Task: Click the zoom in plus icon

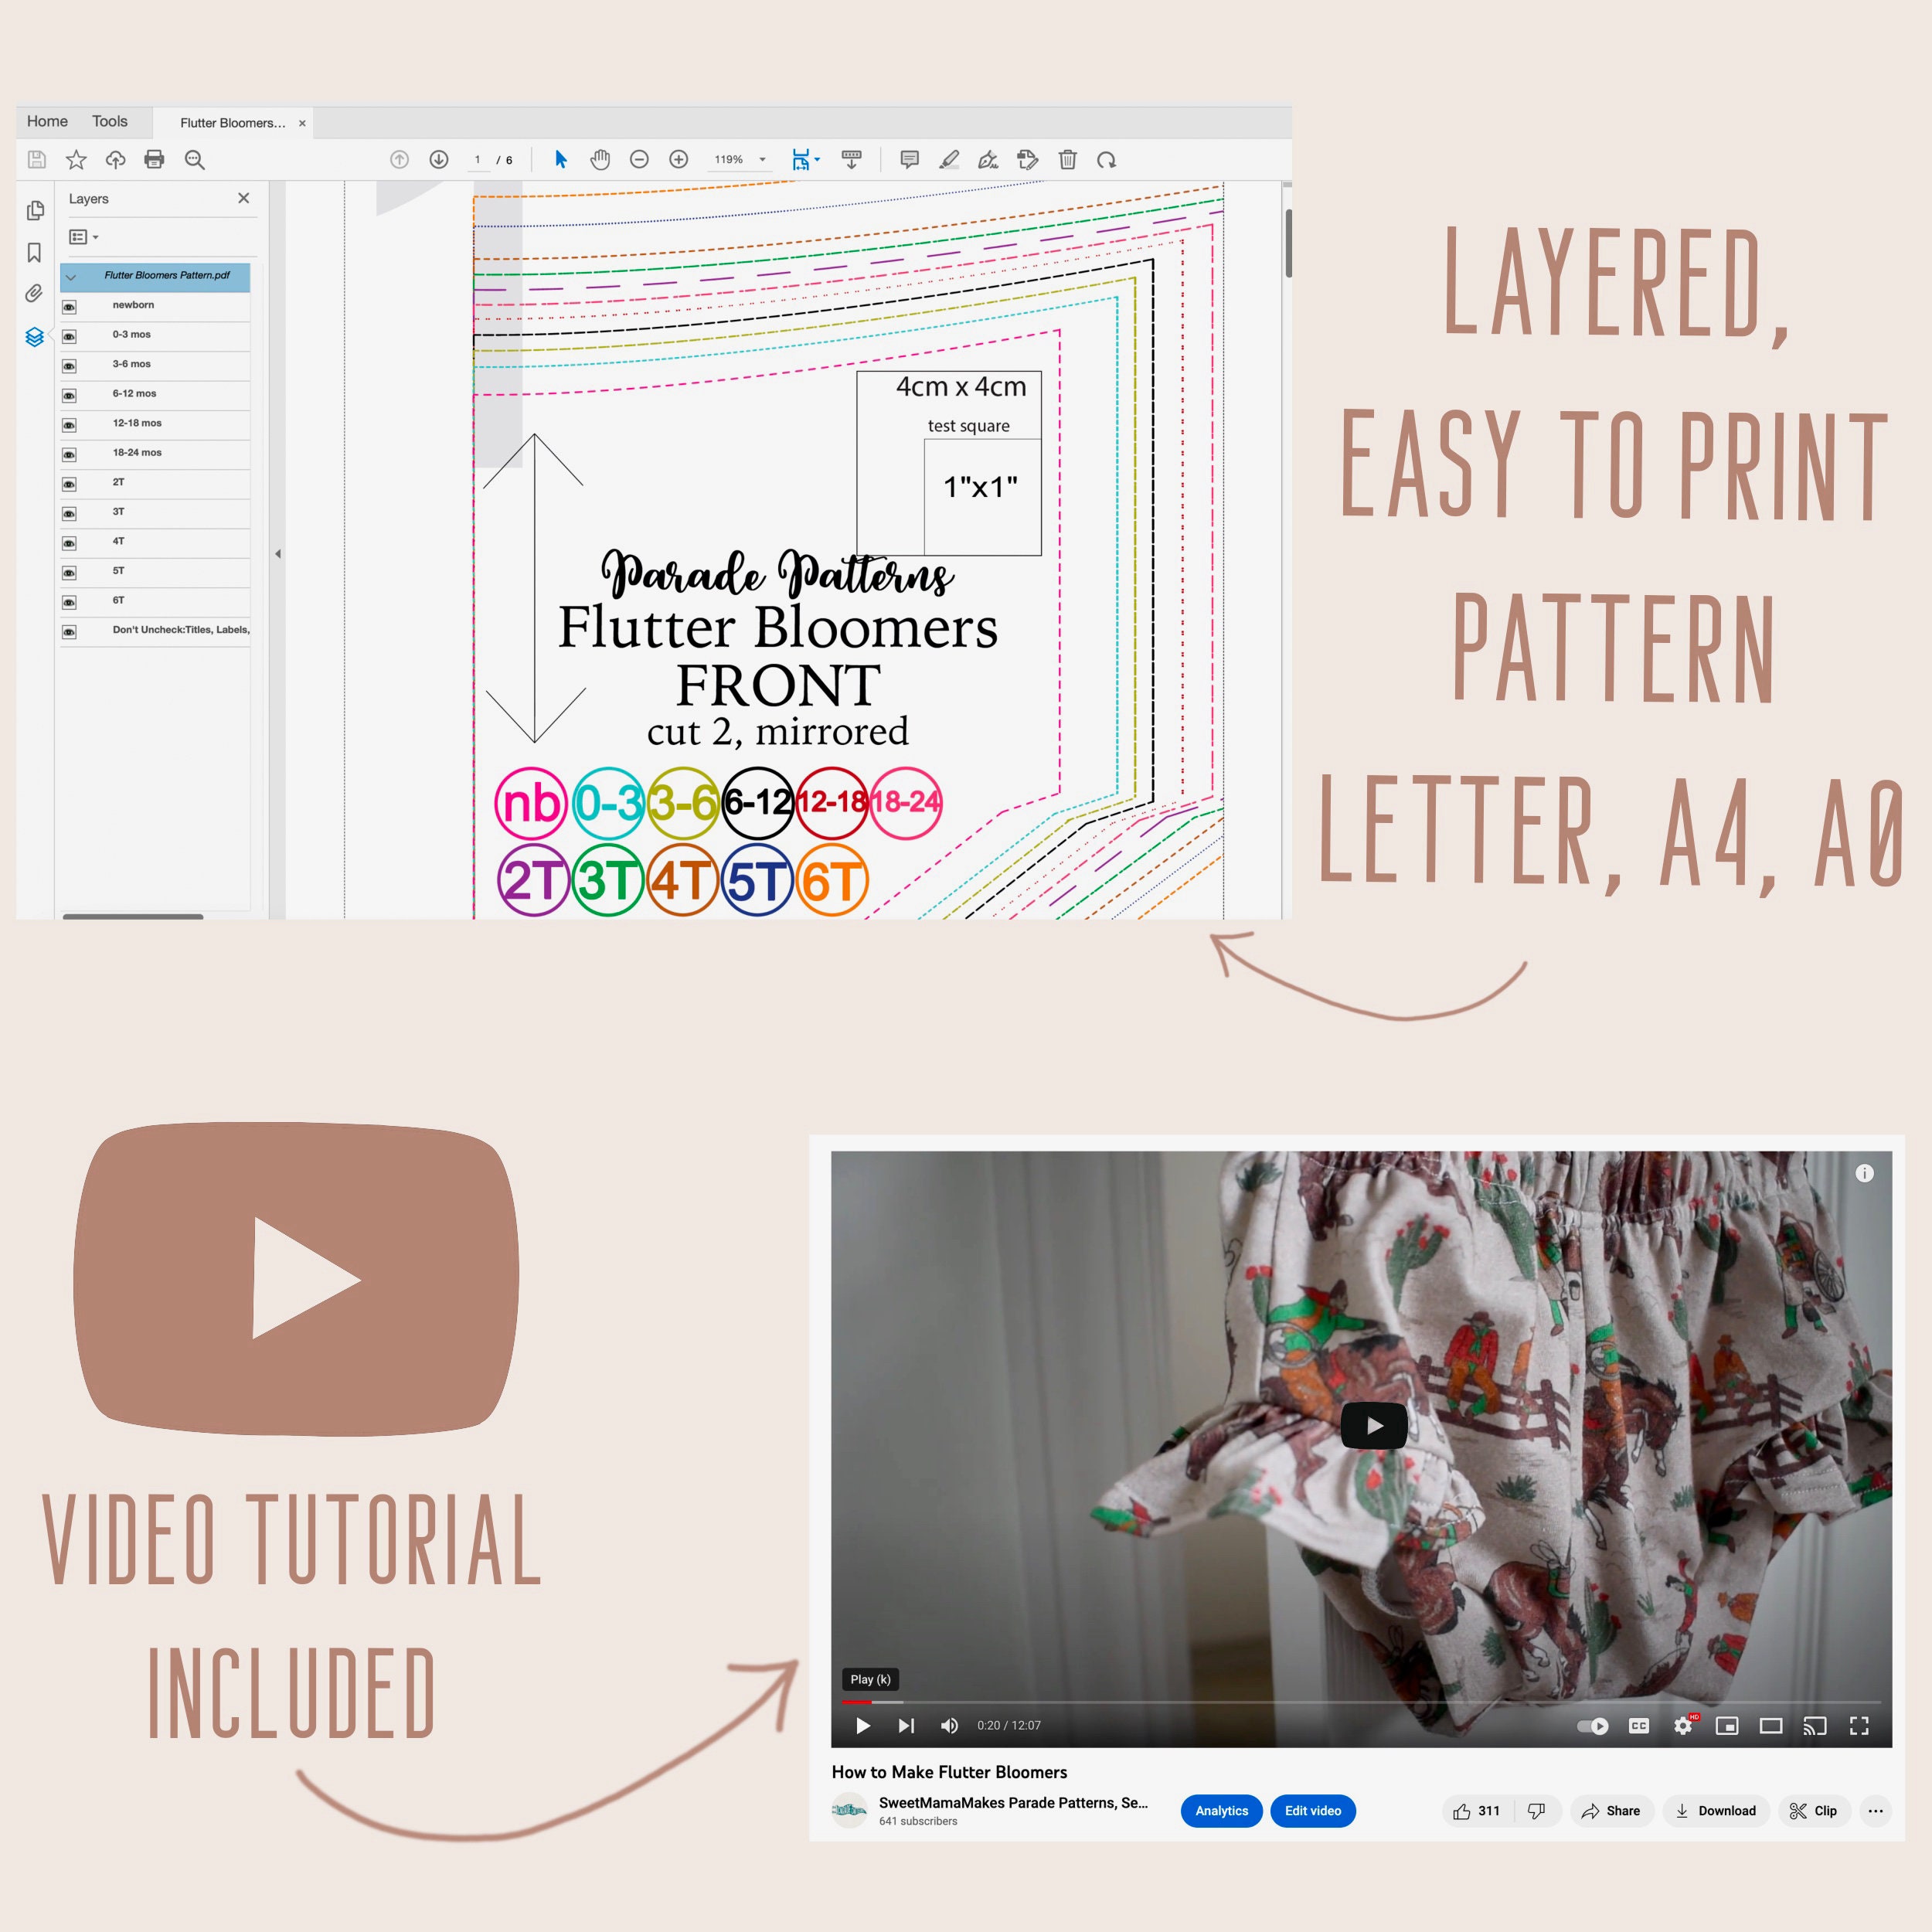Action: tap(678, 159)
